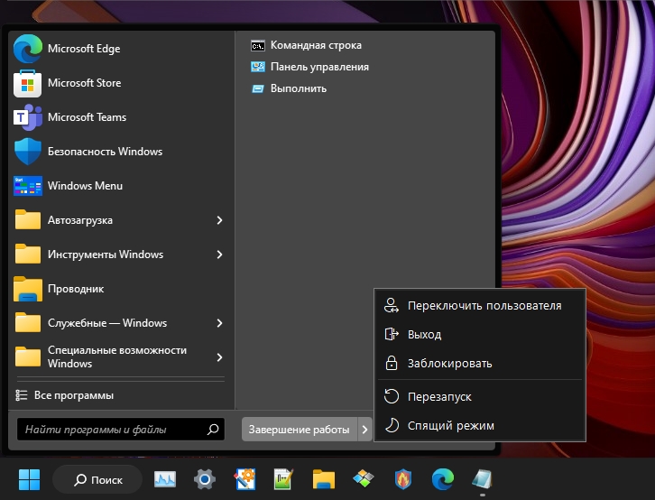Open Командная строка from the right pane
The image size is (655, 500).
(316, 45)
